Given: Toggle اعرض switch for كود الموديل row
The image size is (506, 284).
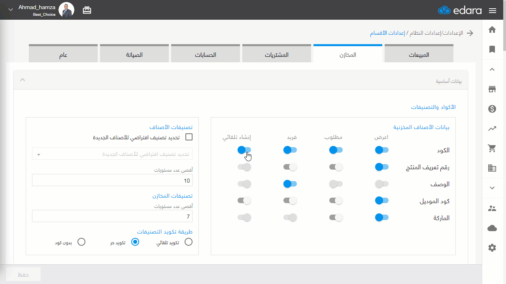Looking at the screenshot, I should (x=382, y=200).
